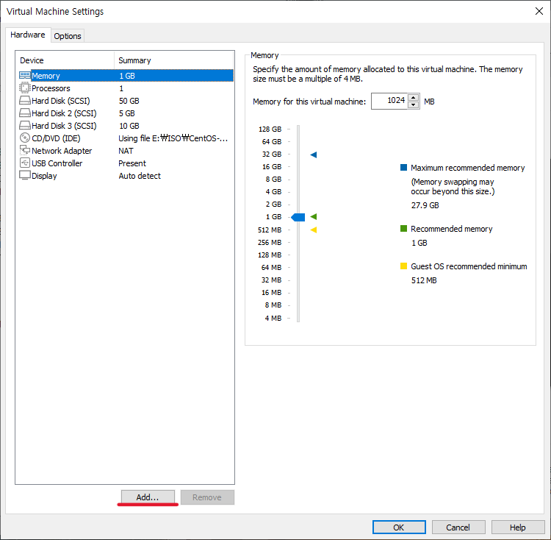This screenshot has height=540, width=551.
Task: Click the 32 MB slider label
Action: click(x=271, y=280)
